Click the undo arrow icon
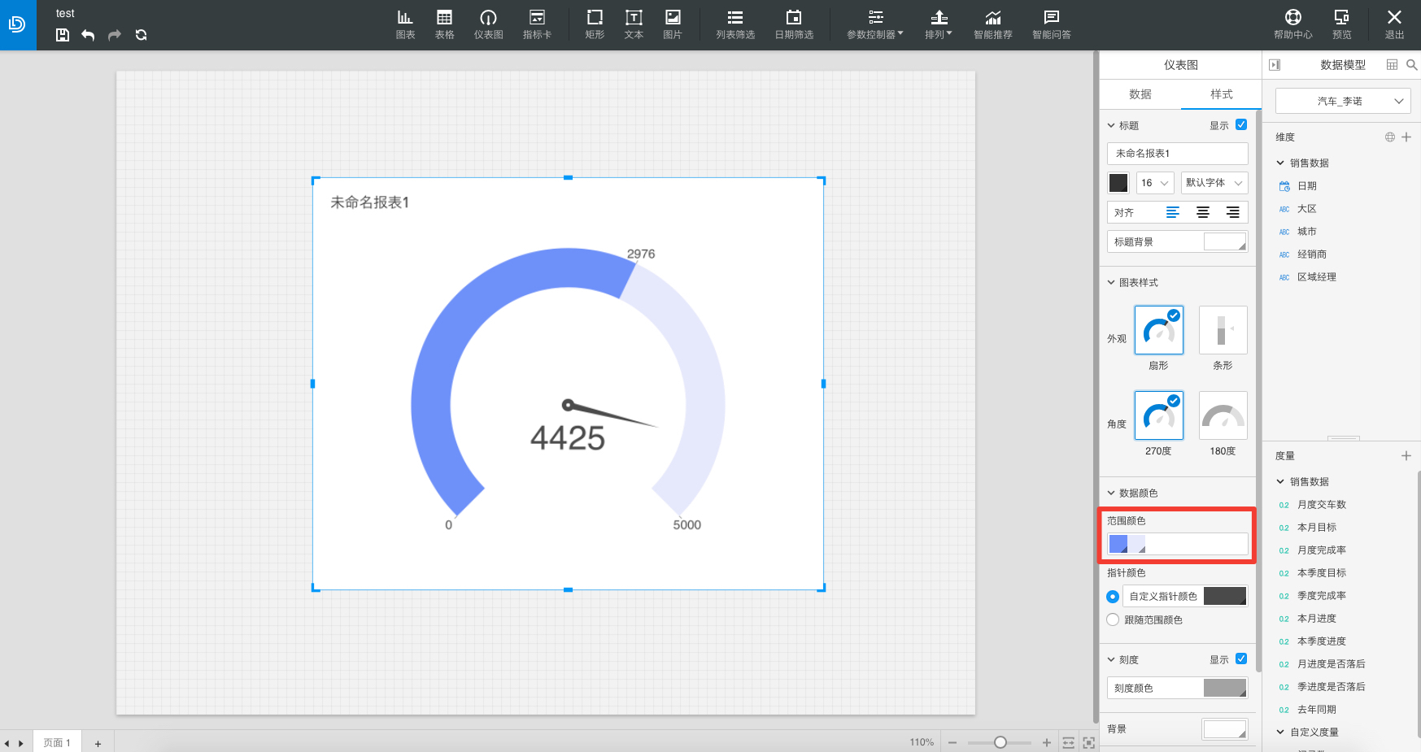This screenshot has width=1421, height=752. click(88, 35)
